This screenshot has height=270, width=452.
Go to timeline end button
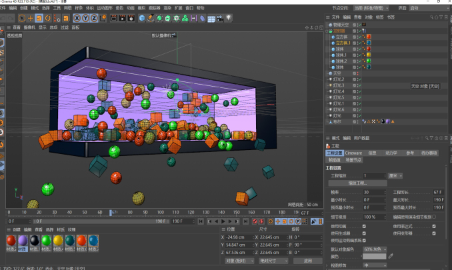pyautogui.click(x=245, y=221)
